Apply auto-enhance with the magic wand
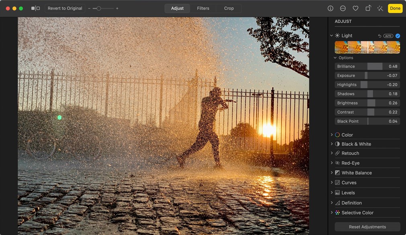 tap(380, 8)
